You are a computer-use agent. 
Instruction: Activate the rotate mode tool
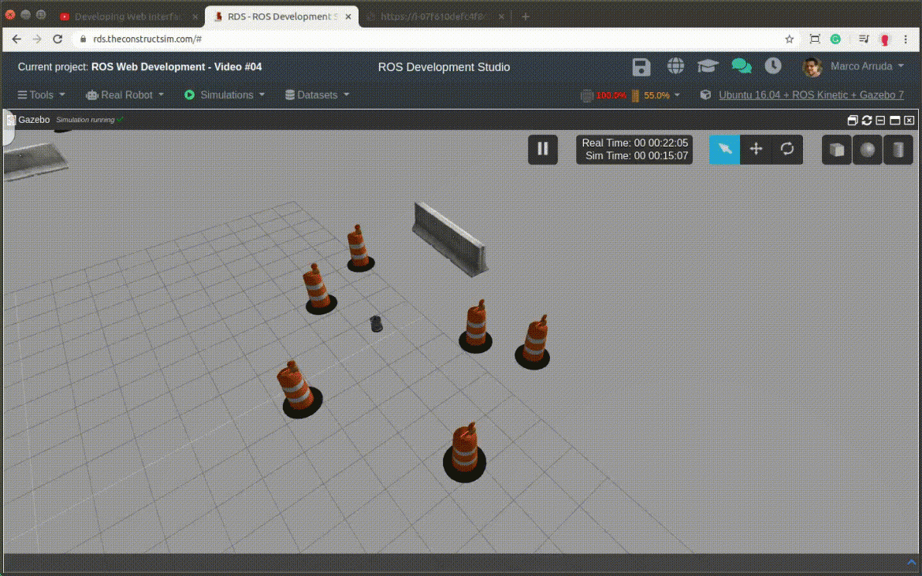tap(787, 149)
